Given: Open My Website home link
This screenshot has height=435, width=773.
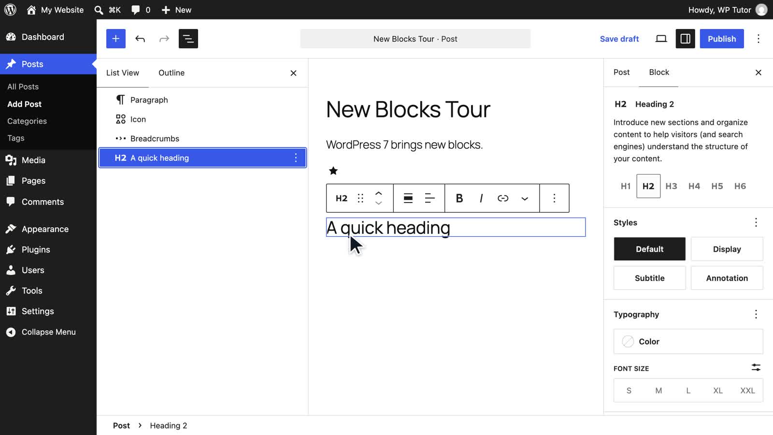Looking at the screenshot, I should (55, 10).
